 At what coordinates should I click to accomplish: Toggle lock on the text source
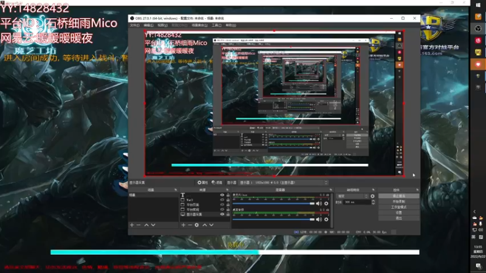[228, 195]
